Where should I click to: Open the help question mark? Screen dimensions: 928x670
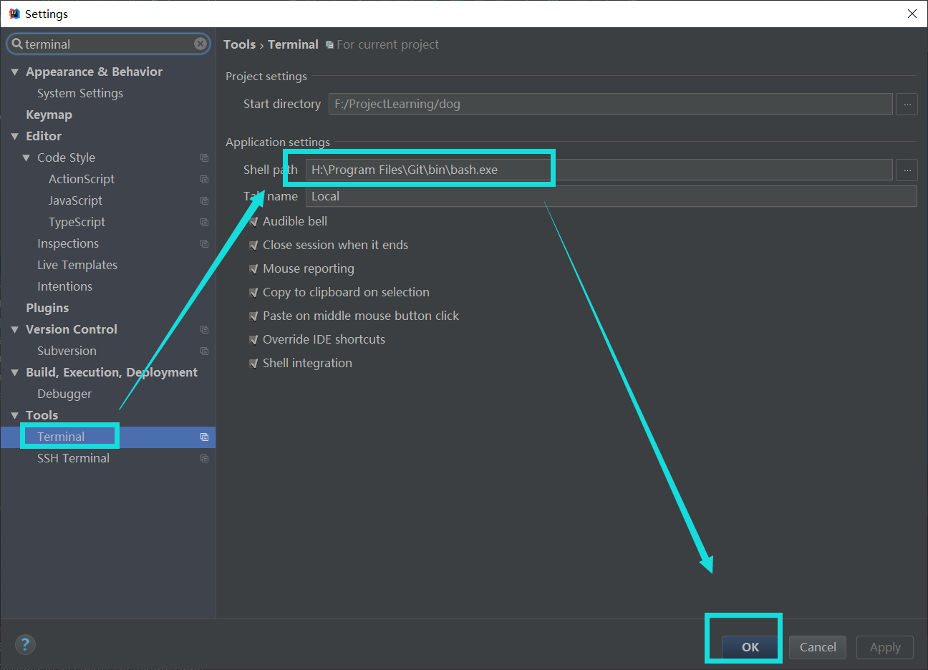[25, 644]
